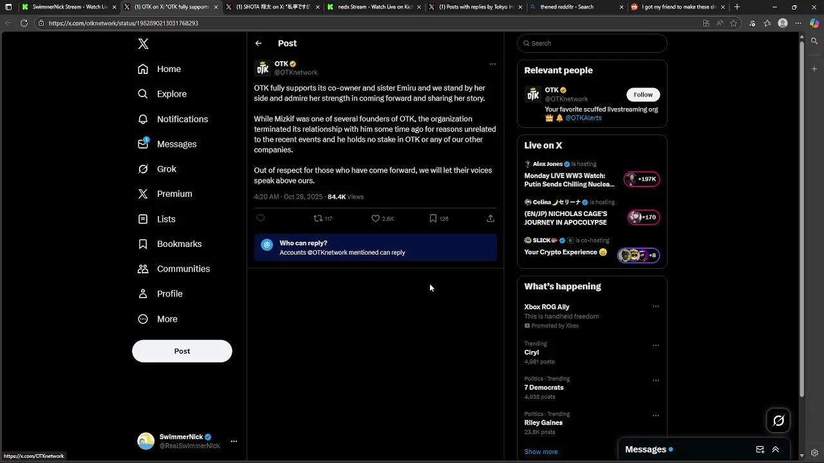Share the OTK post
The height and width of the screenshot is (463, 824).
pyautogui.click(x=491, y=219)
